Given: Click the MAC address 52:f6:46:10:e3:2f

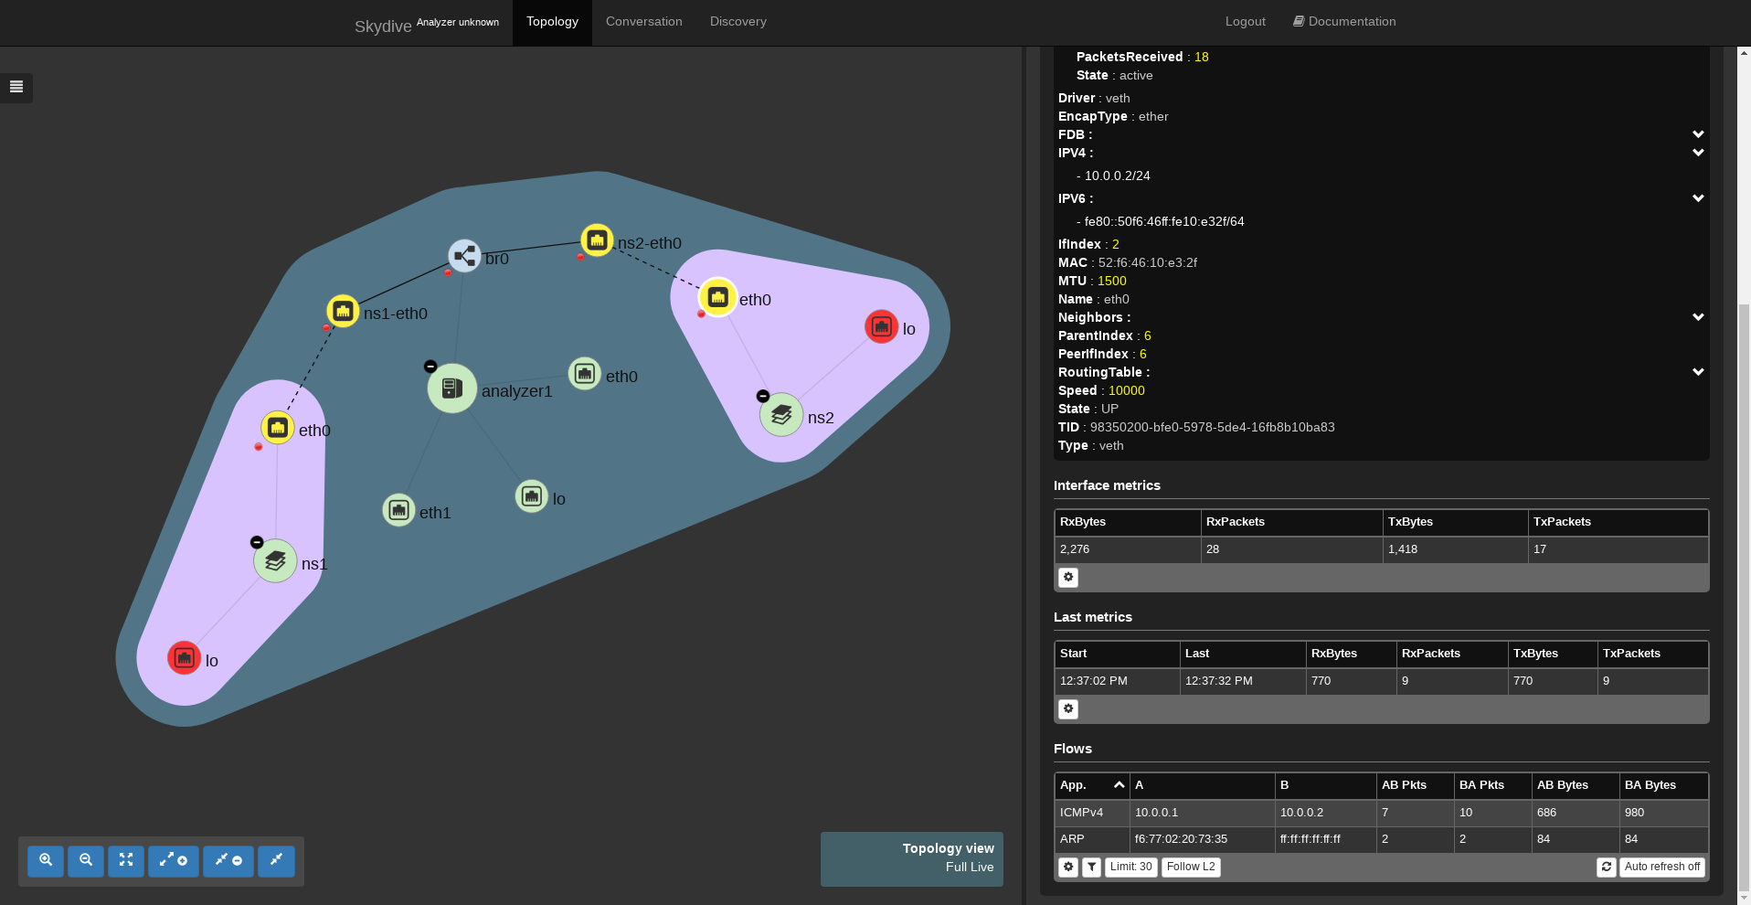Looking at the screenshot, I should click(1148, 262).
